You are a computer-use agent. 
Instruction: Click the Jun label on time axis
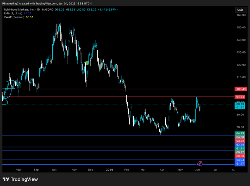tap(197, 170)
